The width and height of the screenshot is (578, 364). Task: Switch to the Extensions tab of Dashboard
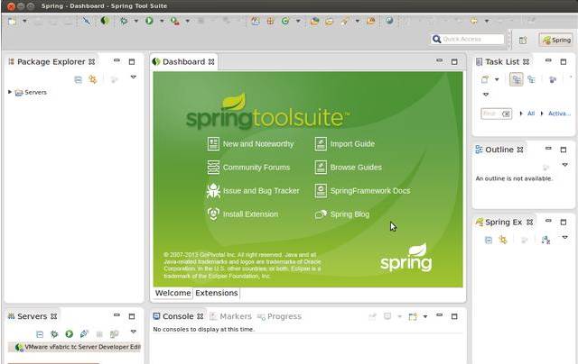(x=217, y=293)
